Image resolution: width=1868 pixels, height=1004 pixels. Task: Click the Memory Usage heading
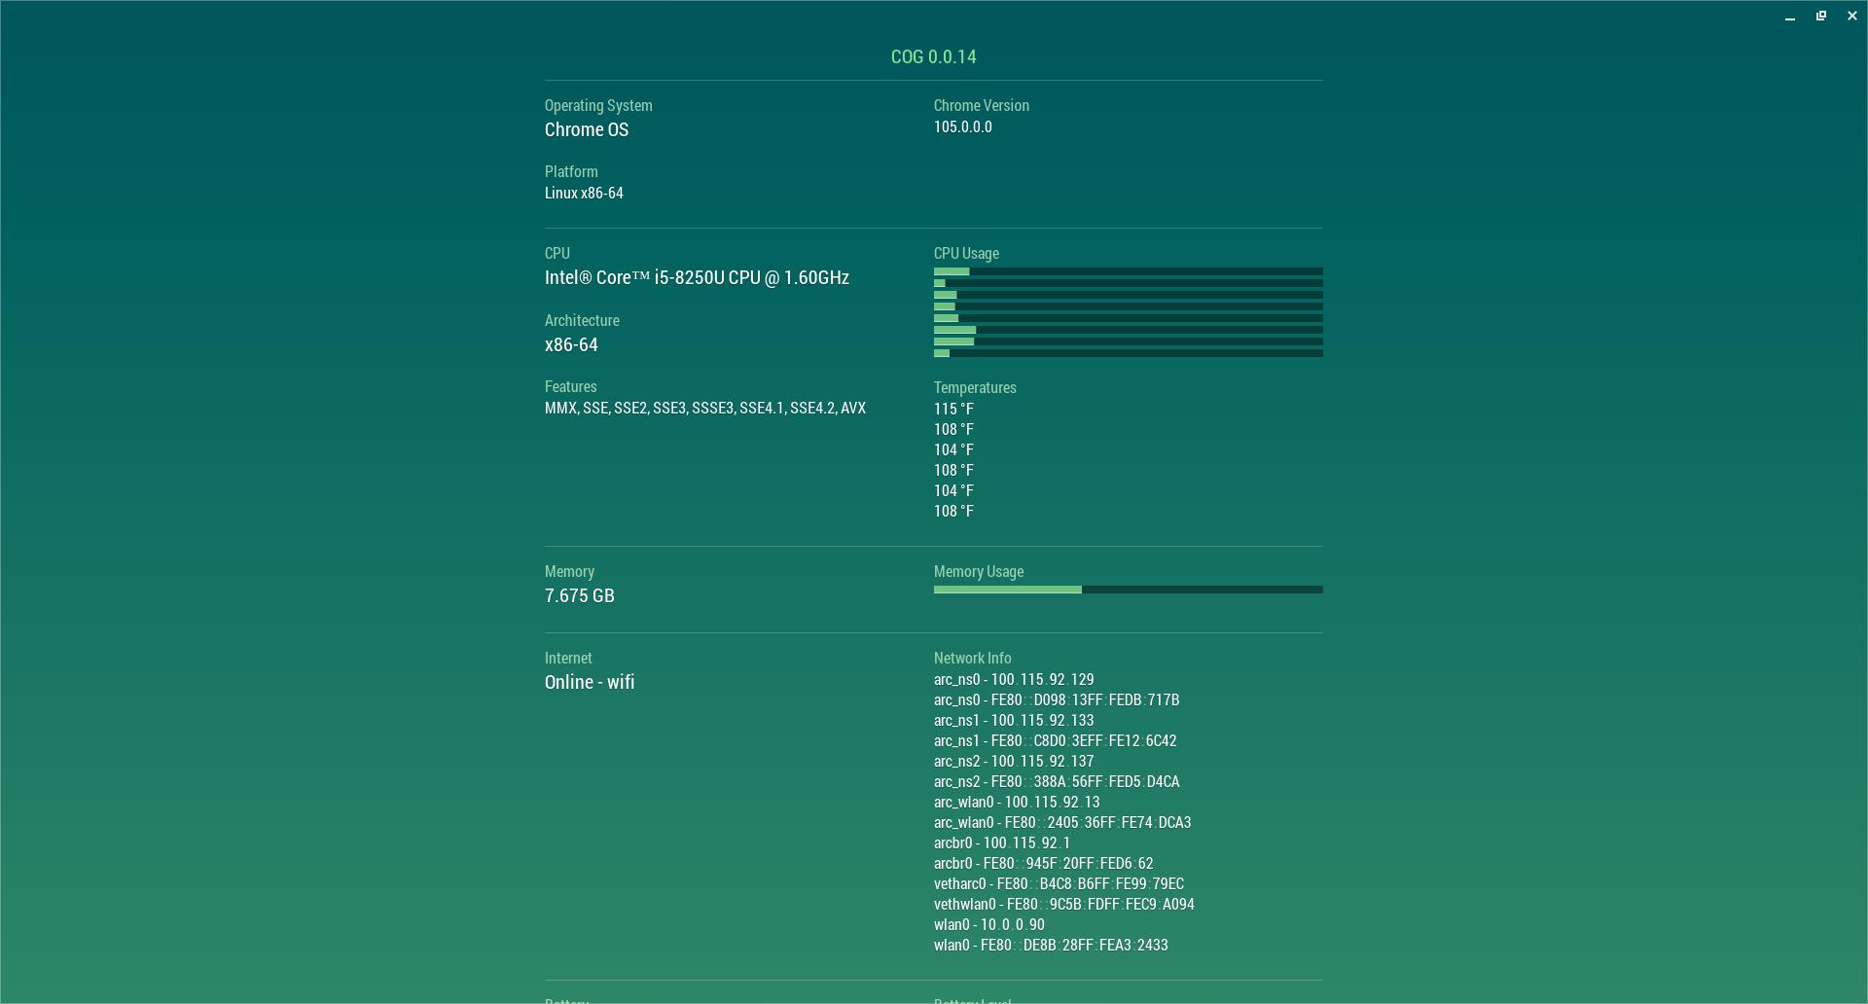979,571
